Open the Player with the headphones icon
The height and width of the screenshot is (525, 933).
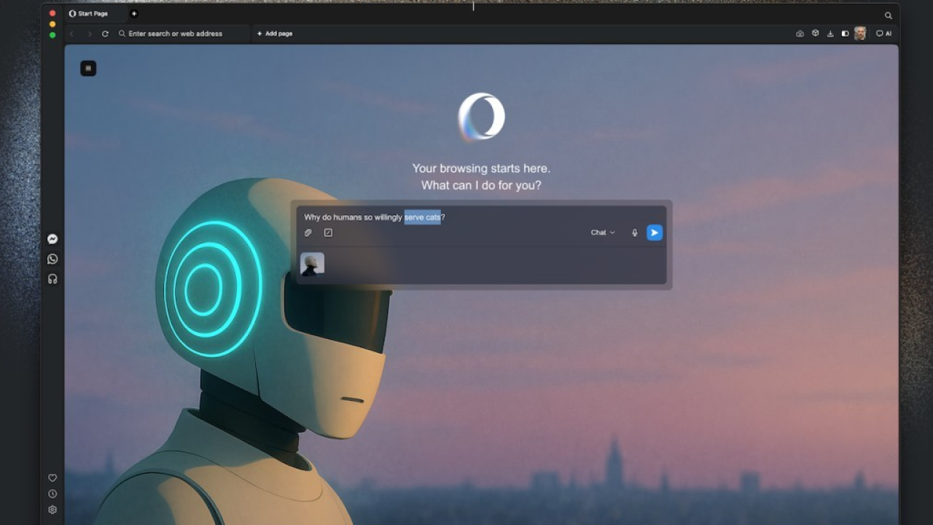[52, 279]
